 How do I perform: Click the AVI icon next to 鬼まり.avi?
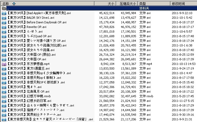click(x=4, y=87)
